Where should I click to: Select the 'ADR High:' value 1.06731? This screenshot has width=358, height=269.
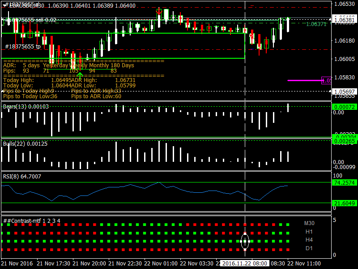coord(125,80)
